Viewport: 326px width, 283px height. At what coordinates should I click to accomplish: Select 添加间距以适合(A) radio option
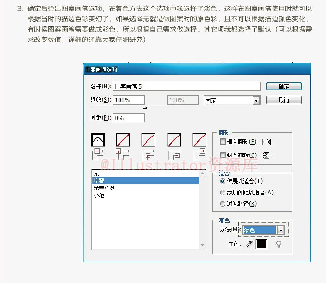tap(223, 193)
